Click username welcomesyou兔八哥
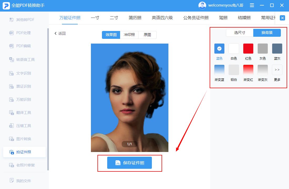289x189 pixels. [226, 5]
